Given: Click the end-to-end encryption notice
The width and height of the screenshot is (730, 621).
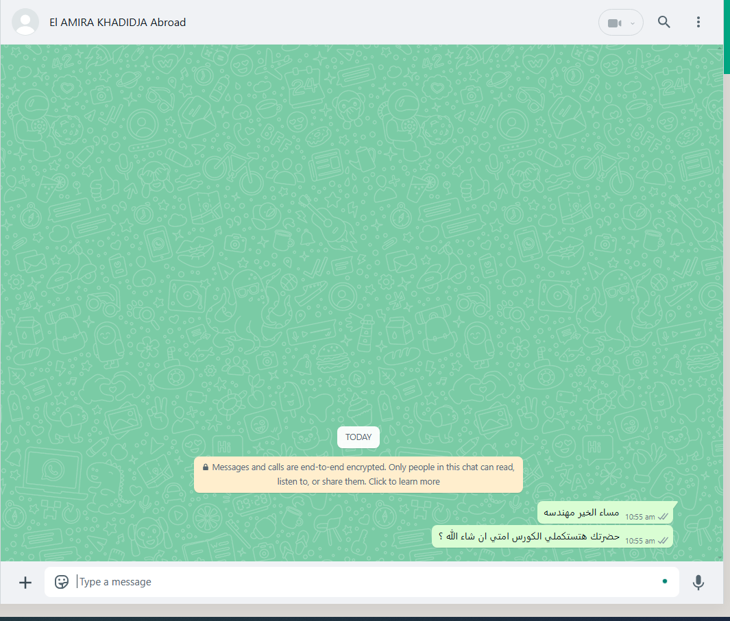Looking at the screenshot, I should pyautogui.click(x=358, y=474).
